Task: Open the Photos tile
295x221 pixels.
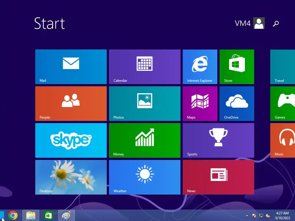Action: pos(145,104)
